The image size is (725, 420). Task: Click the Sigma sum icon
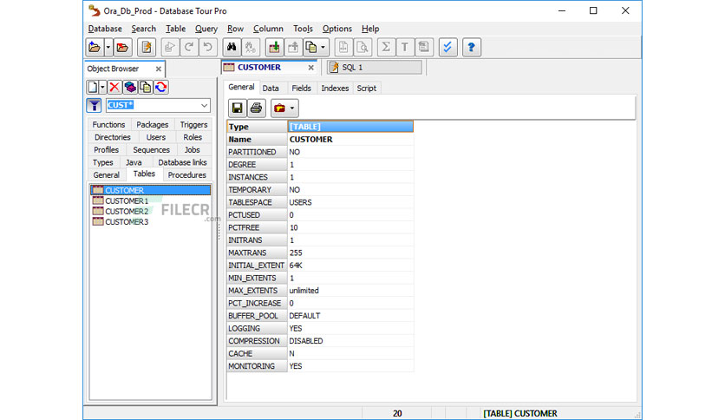click(386, 47)
